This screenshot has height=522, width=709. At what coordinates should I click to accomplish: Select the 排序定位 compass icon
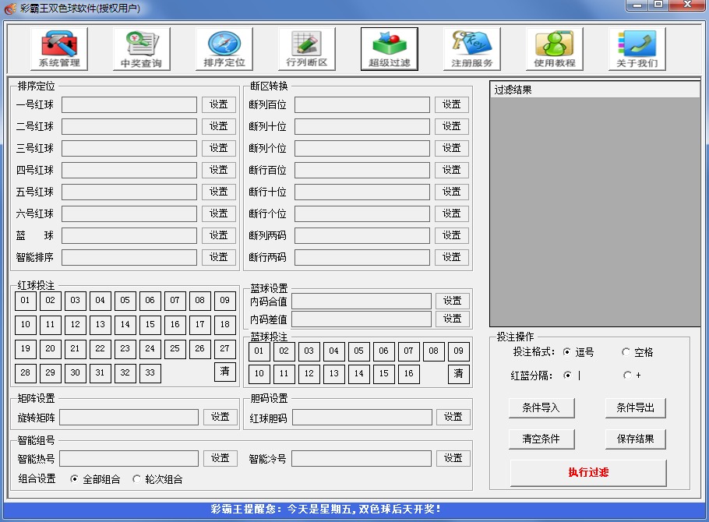click(224, 48)
